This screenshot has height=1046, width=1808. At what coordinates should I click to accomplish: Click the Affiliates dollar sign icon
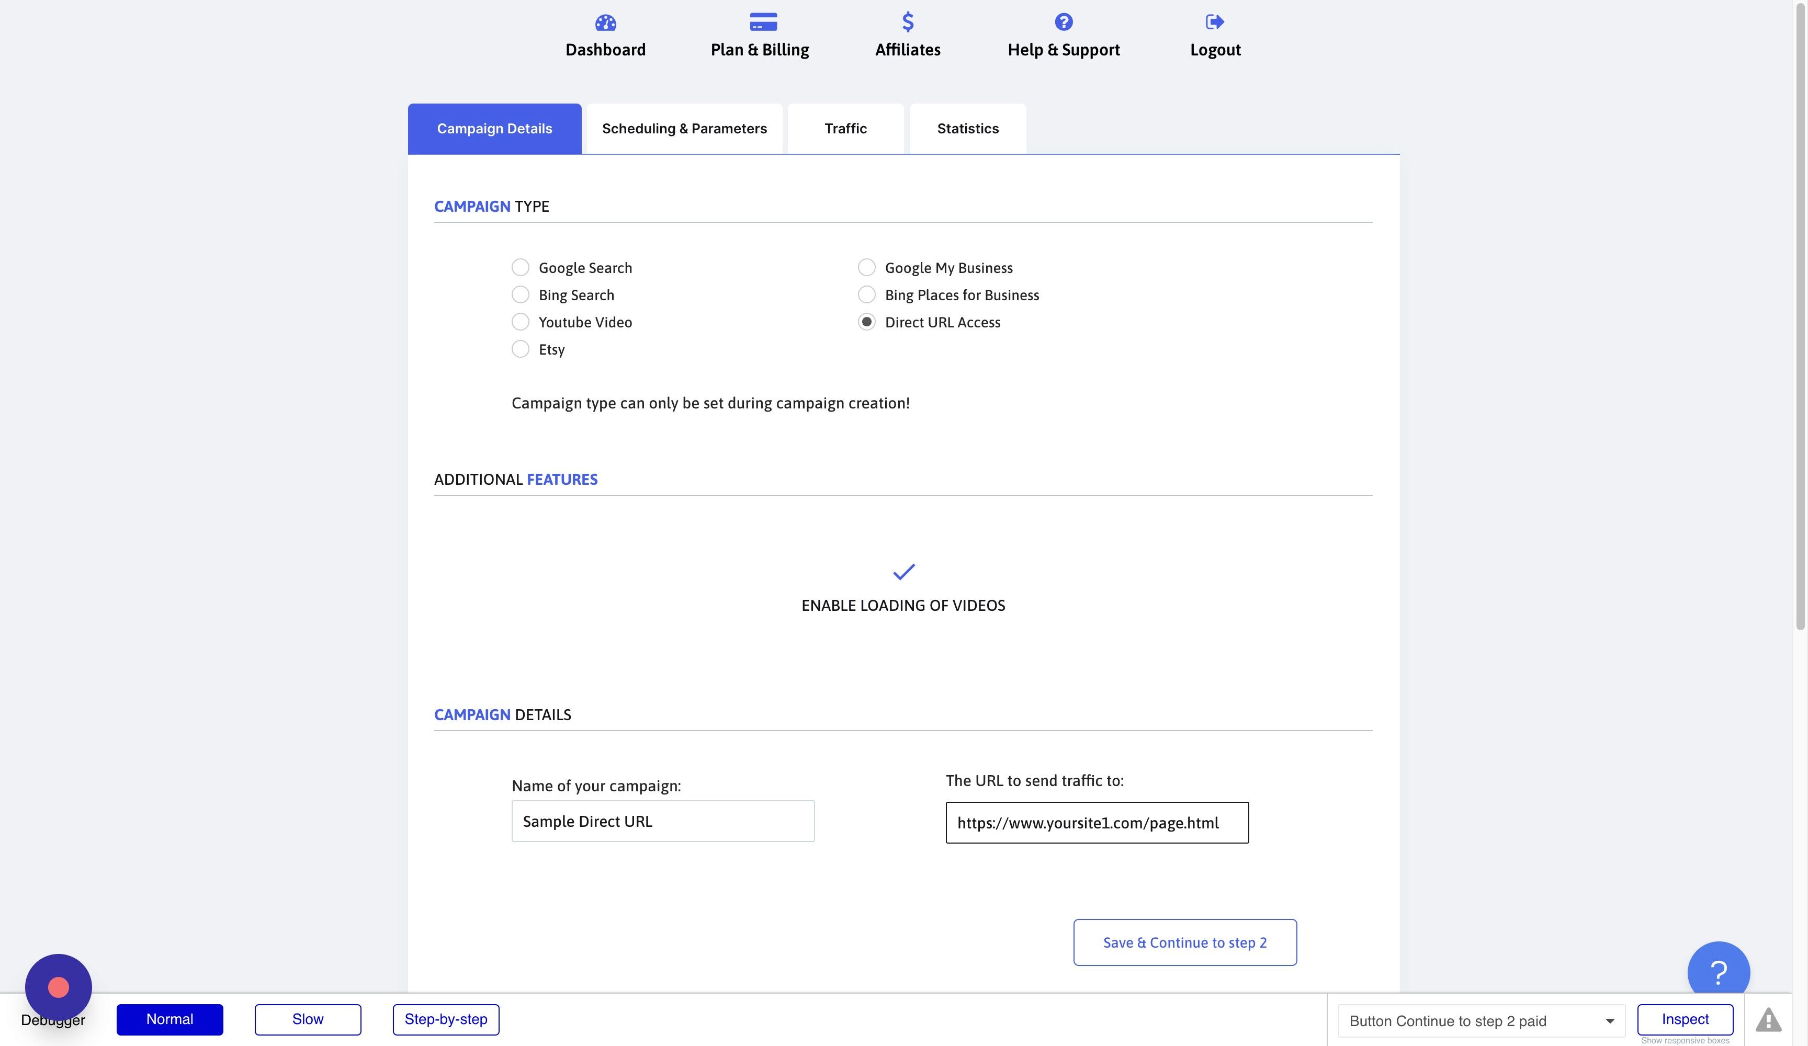(908, 22)
